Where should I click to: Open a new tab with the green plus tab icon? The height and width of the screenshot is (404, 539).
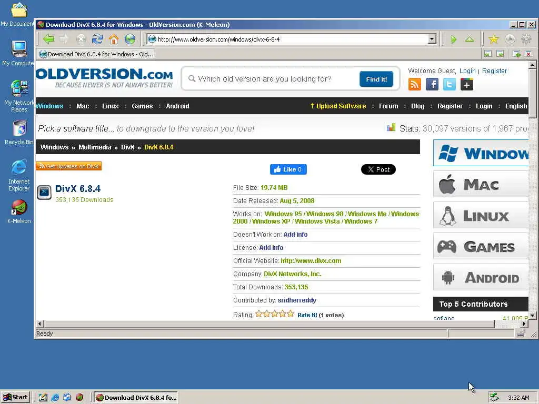516,54
